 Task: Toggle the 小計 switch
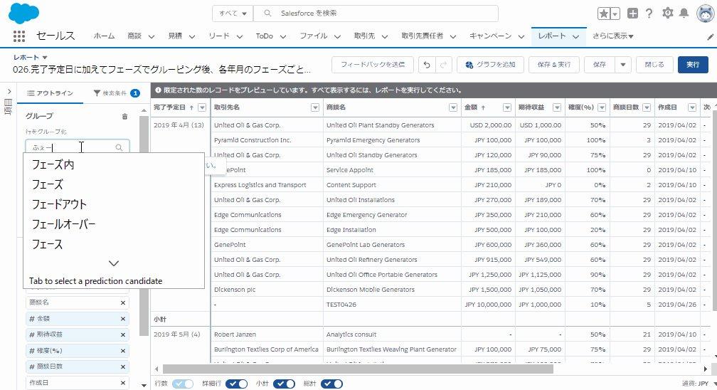284,384
